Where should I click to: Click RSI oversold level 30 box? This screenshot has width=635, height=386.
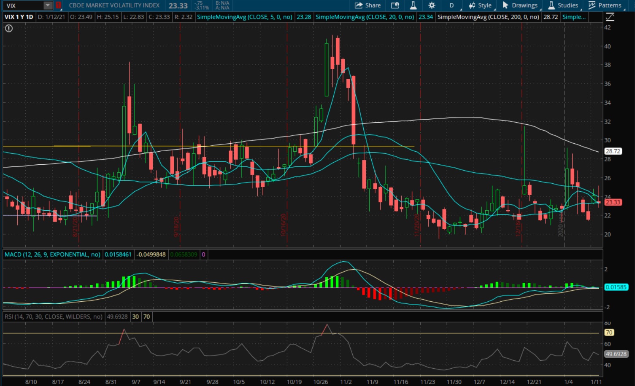135,316
